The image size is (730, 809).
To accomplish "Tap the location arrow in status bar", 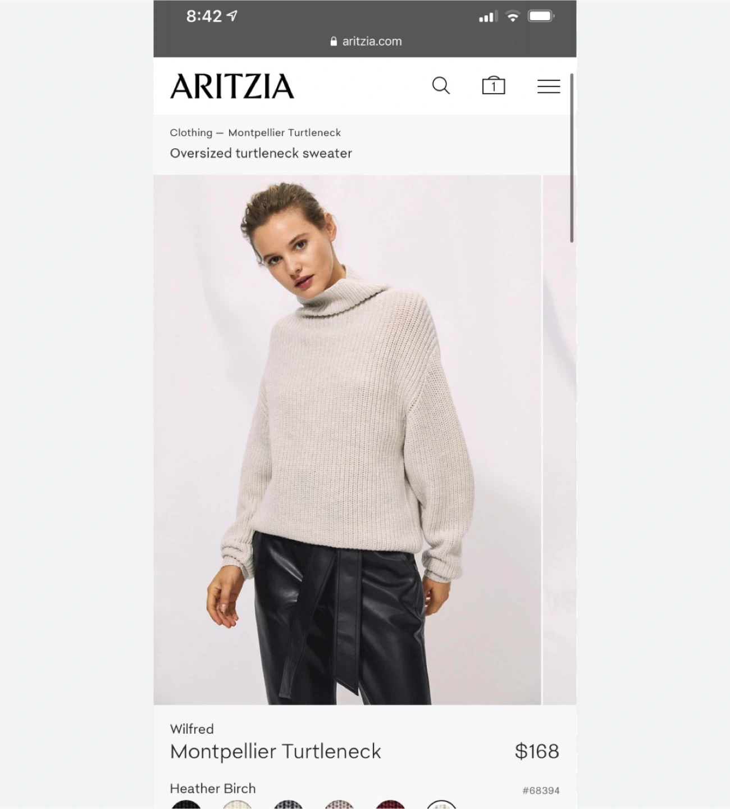I will point(232,16).
